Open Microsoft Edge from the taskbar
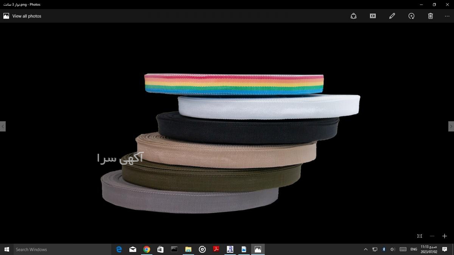The height and width of the screenshot is (255, 454). [x=119, y=249]
